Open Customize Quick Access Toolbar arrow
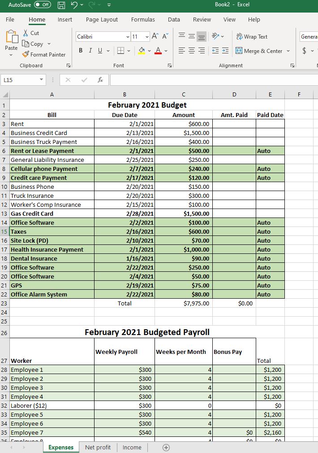The height and width of the screenshot is (453, 318). click(x=109, y=5)
